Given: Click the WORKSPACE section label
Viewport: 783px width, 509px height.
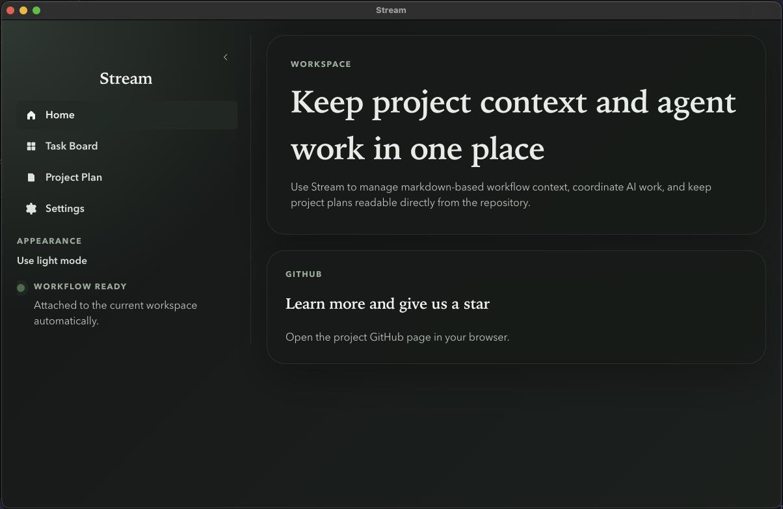Looking at the screenshot, I should 321,64.
